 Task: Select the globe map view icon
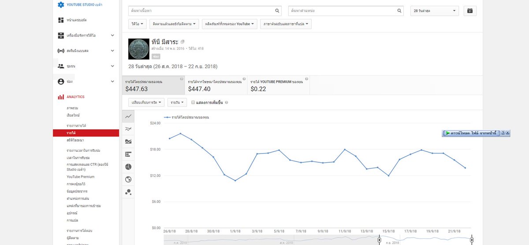128,179
